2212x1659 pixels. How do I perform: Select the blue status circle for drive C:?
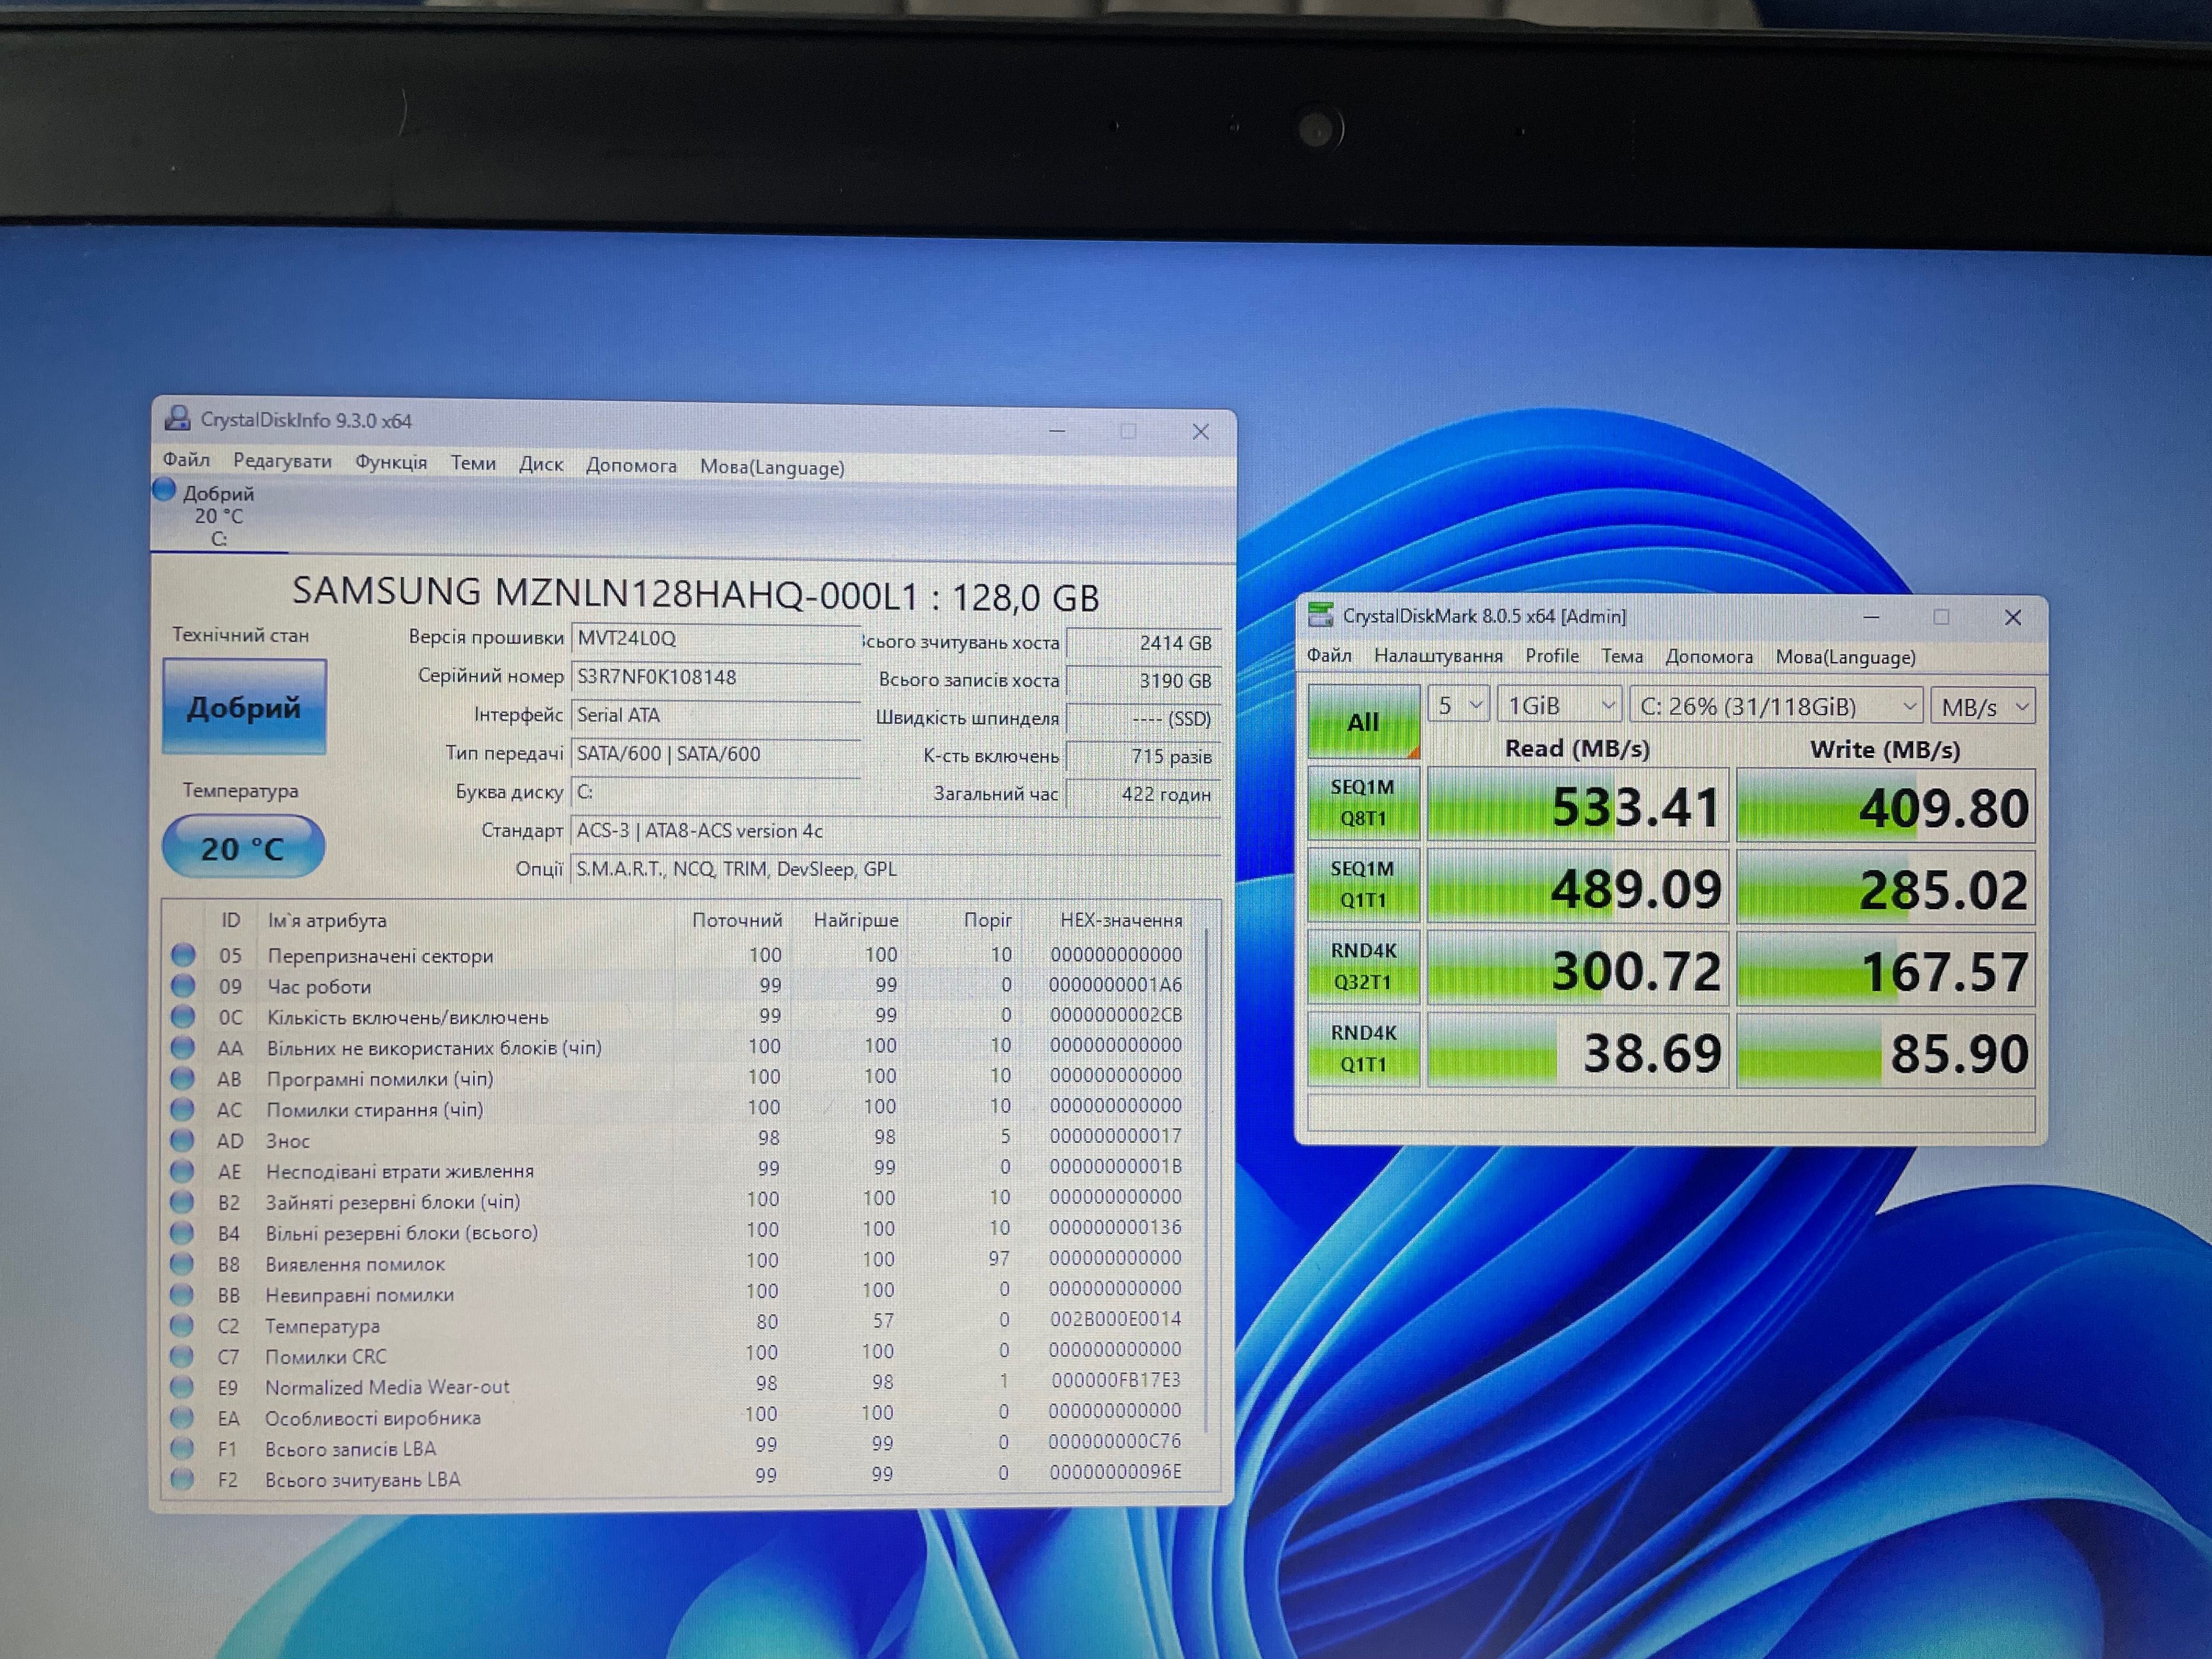click(x=164, y=490)
